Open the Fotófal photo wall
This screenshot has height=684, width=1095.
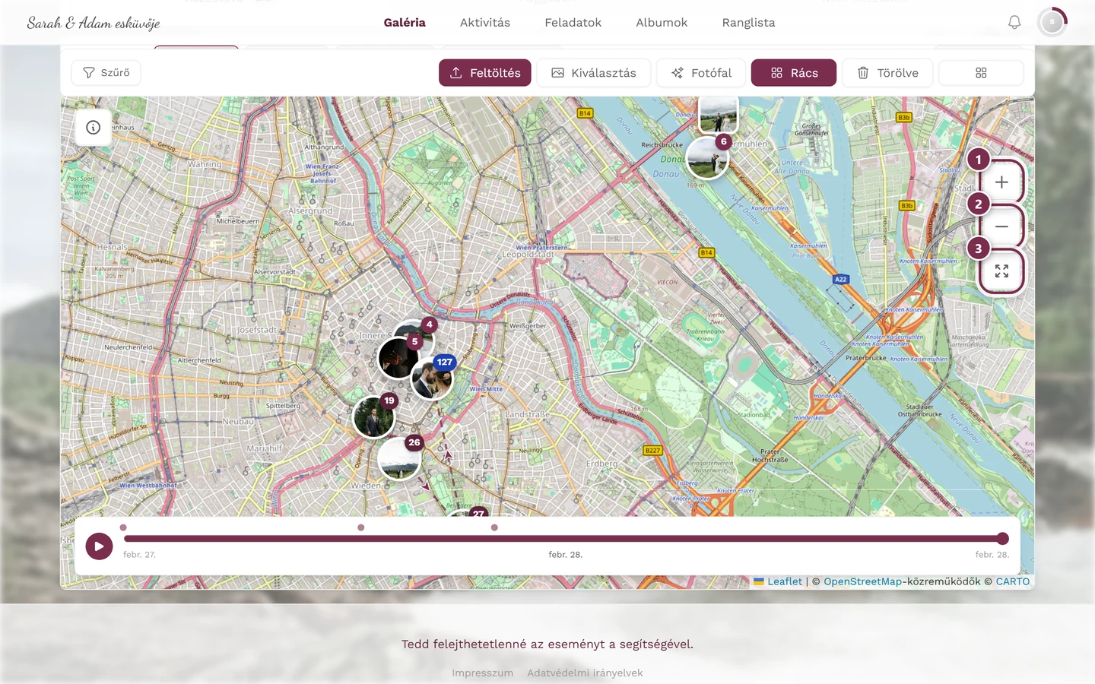(701, 73)
